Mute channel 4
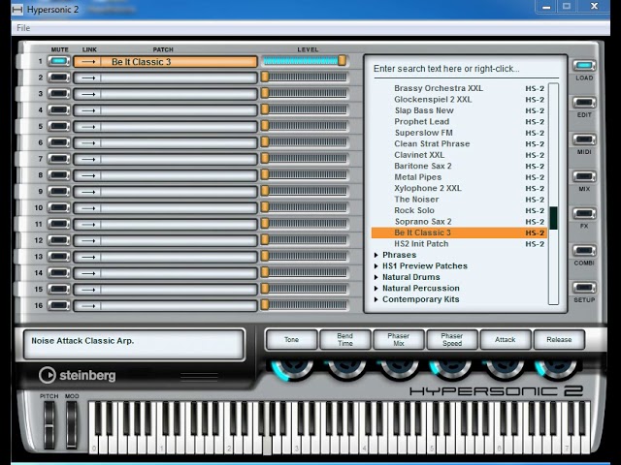The image size is (621, 465). (58, 109)
